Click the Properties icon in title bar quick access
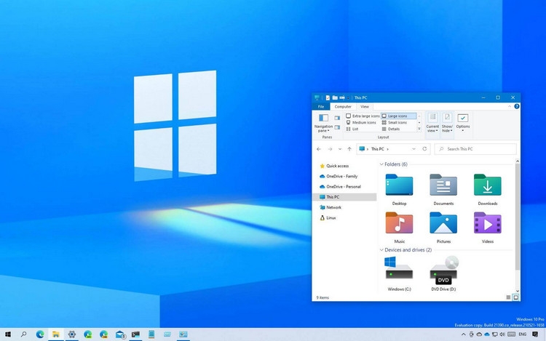This screenshot has height=341, width=546. [x=328, y=97]
